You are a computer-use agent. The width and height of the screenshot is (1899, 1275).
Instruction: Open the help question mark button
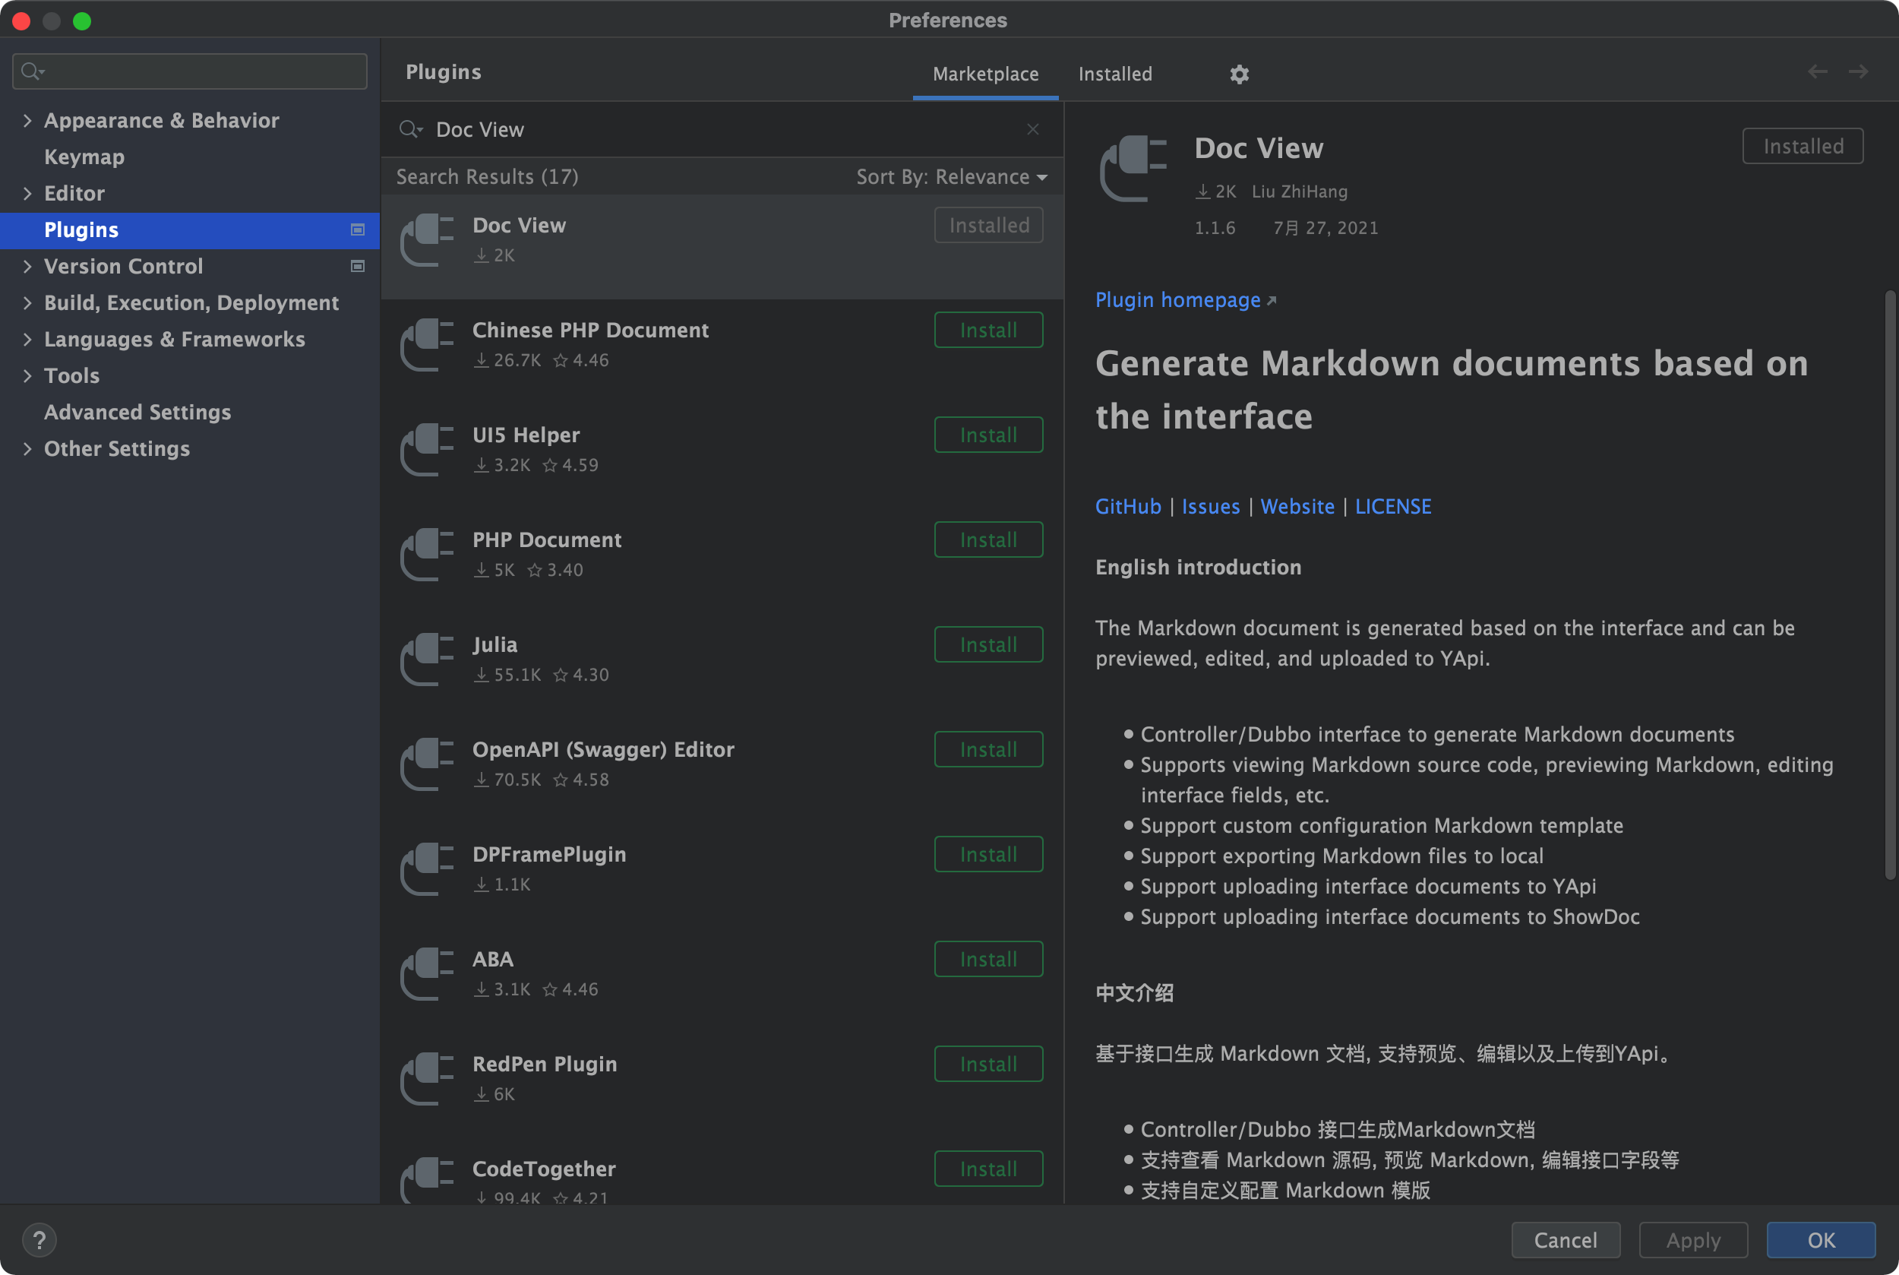click(39, 1240)
